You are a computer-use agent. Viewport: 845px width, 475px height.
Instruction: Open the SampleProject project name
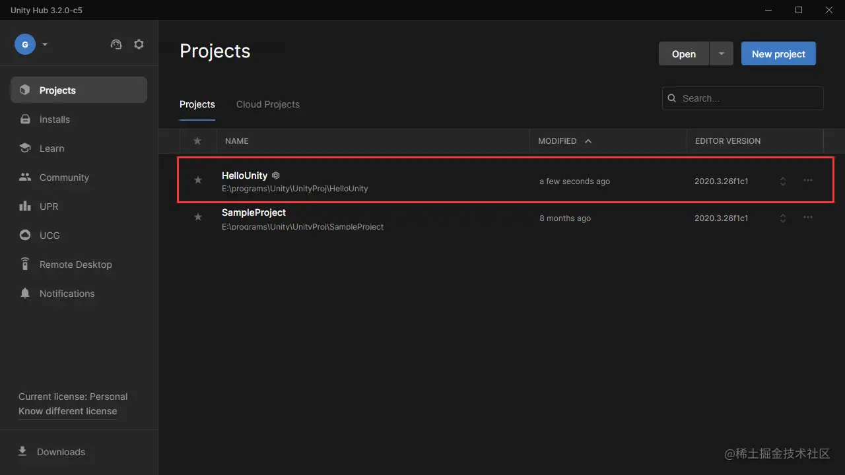coord(253,212)
